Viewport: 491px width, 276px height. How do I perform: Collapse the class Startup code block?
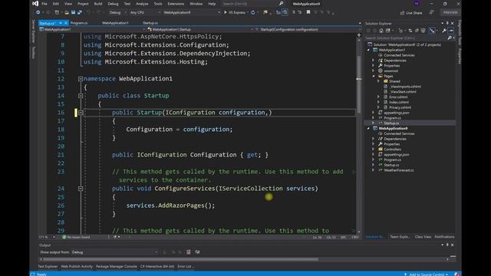(x=81, y=96)
